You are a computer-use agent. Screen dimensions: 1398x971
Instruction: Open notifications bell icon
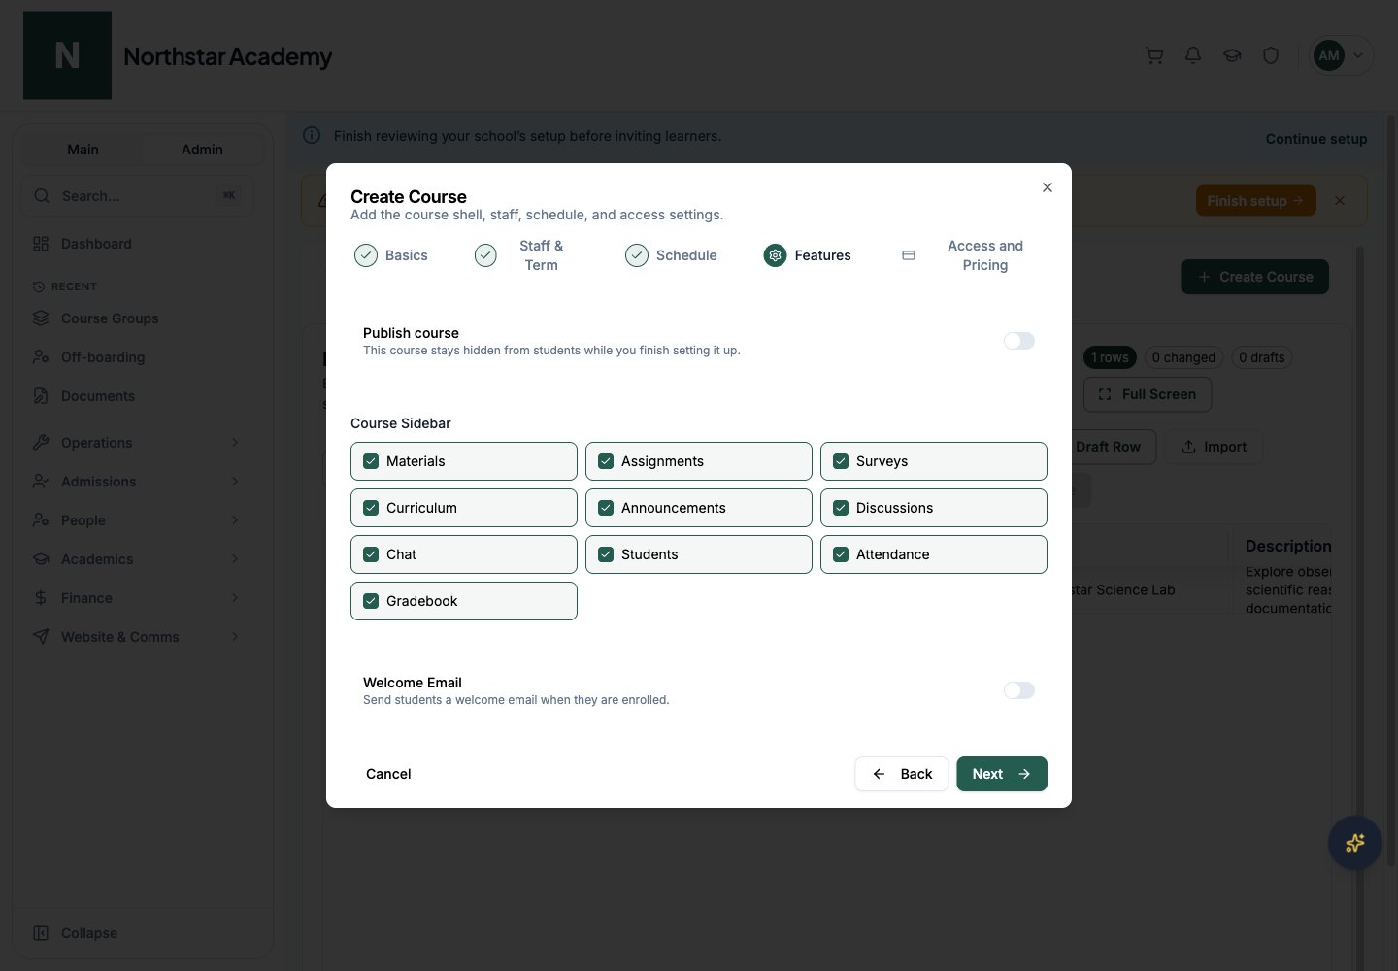[x=1193, y=55]
